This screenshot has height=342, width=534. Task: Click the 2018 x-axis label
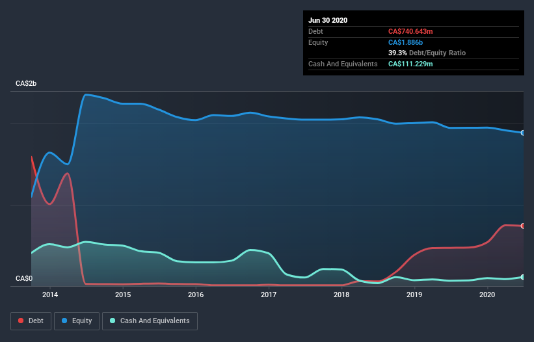click(341, 295)
